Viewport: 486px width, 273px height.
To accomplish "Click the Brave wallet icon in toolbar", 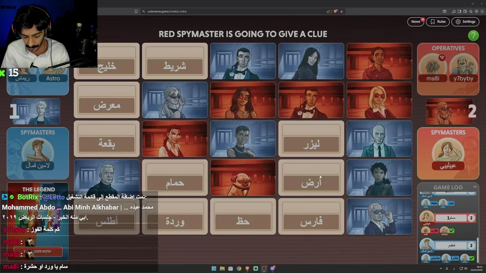I will pos(465,11).
